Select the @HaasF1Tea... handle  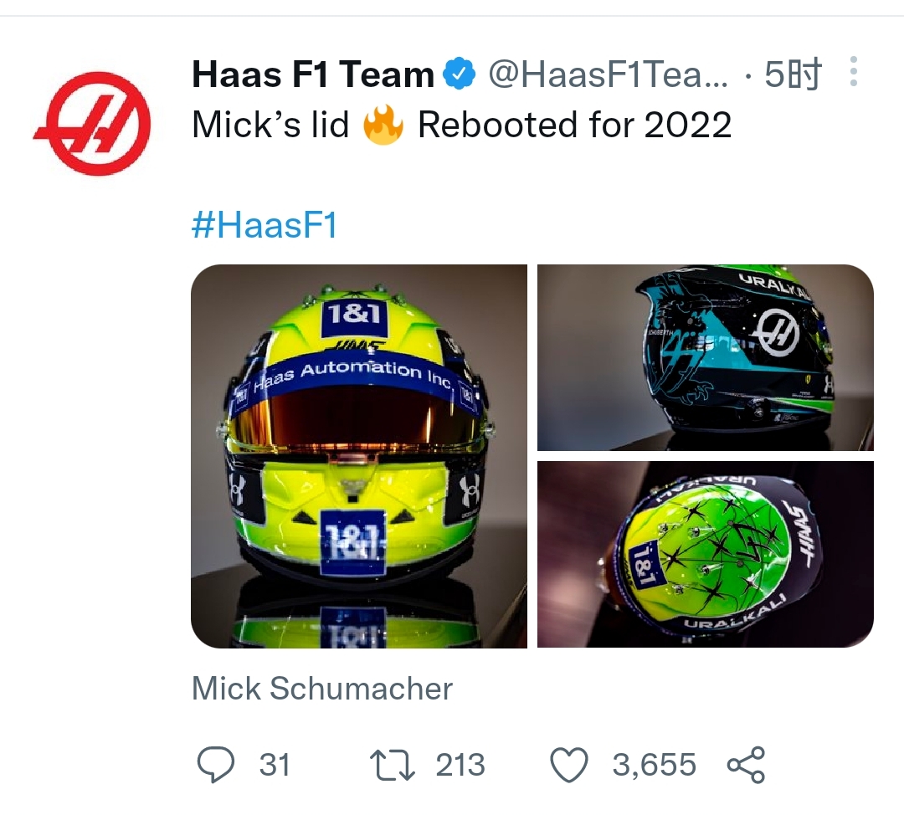coord(608,75)
